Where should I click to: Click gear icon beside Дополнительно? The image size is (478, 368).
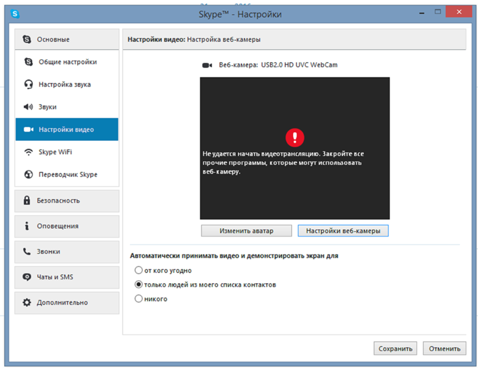(27, 302)
